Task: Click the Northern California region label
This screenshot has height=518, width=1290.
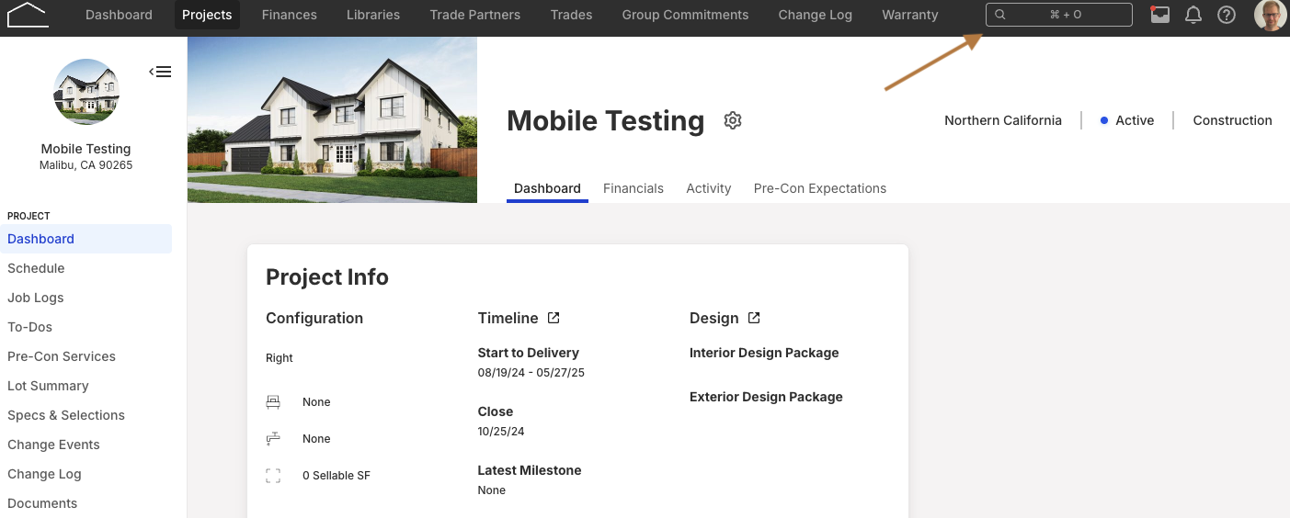Action: pyautogui.click(x=1003, y=120)
